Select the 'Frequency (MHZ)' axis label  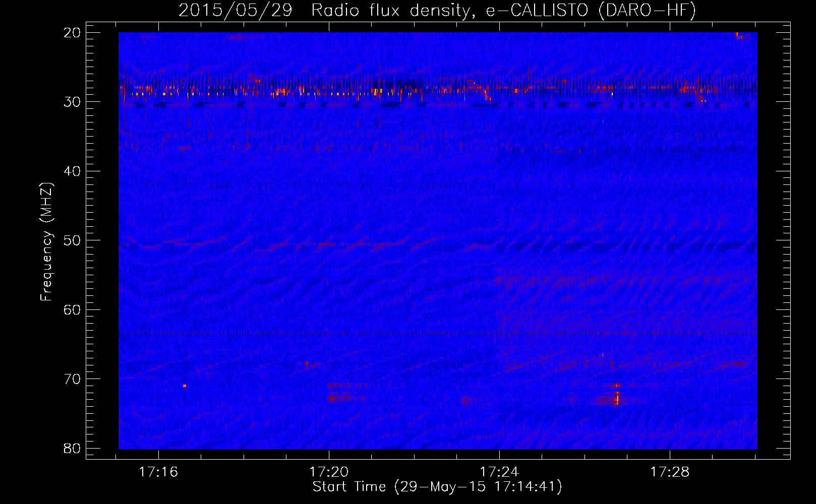[46, 242]
